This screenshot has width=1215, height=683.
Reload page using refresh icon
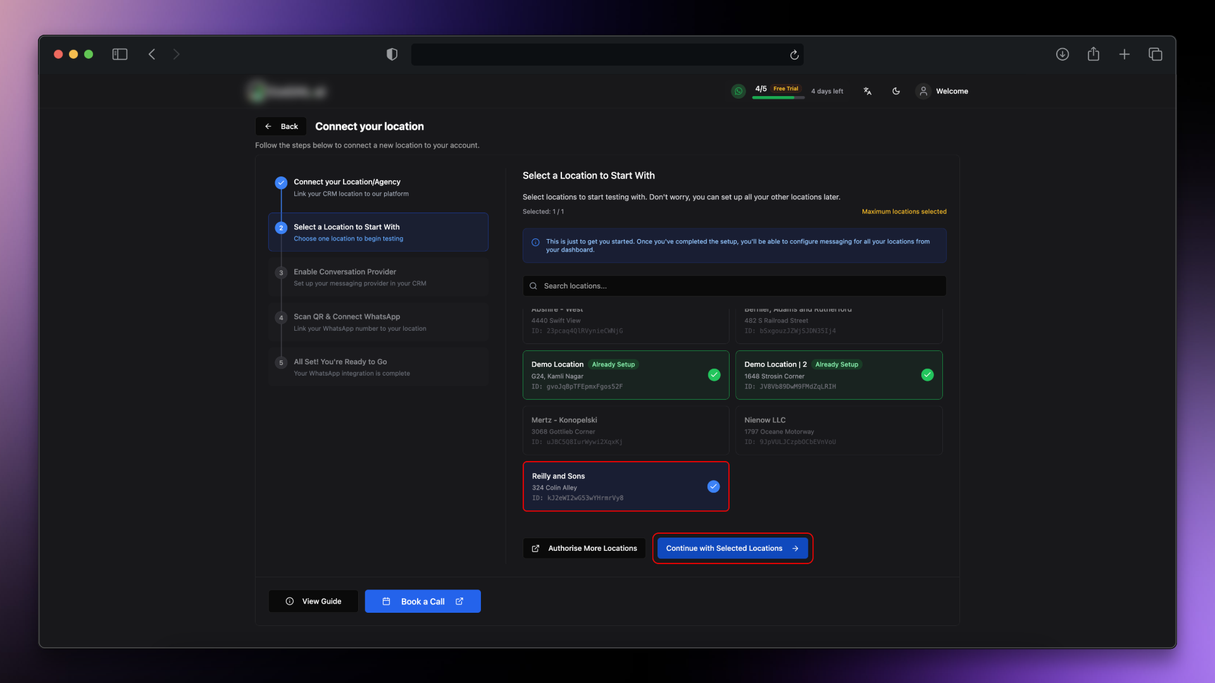pyautogui.click(x=794, y=55)
